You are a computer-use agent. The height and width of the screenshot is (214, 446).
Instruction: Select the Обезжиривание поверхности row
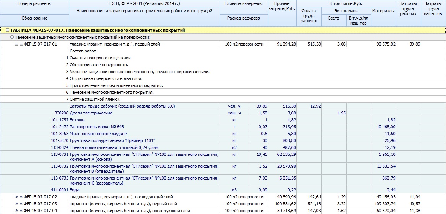223,65
